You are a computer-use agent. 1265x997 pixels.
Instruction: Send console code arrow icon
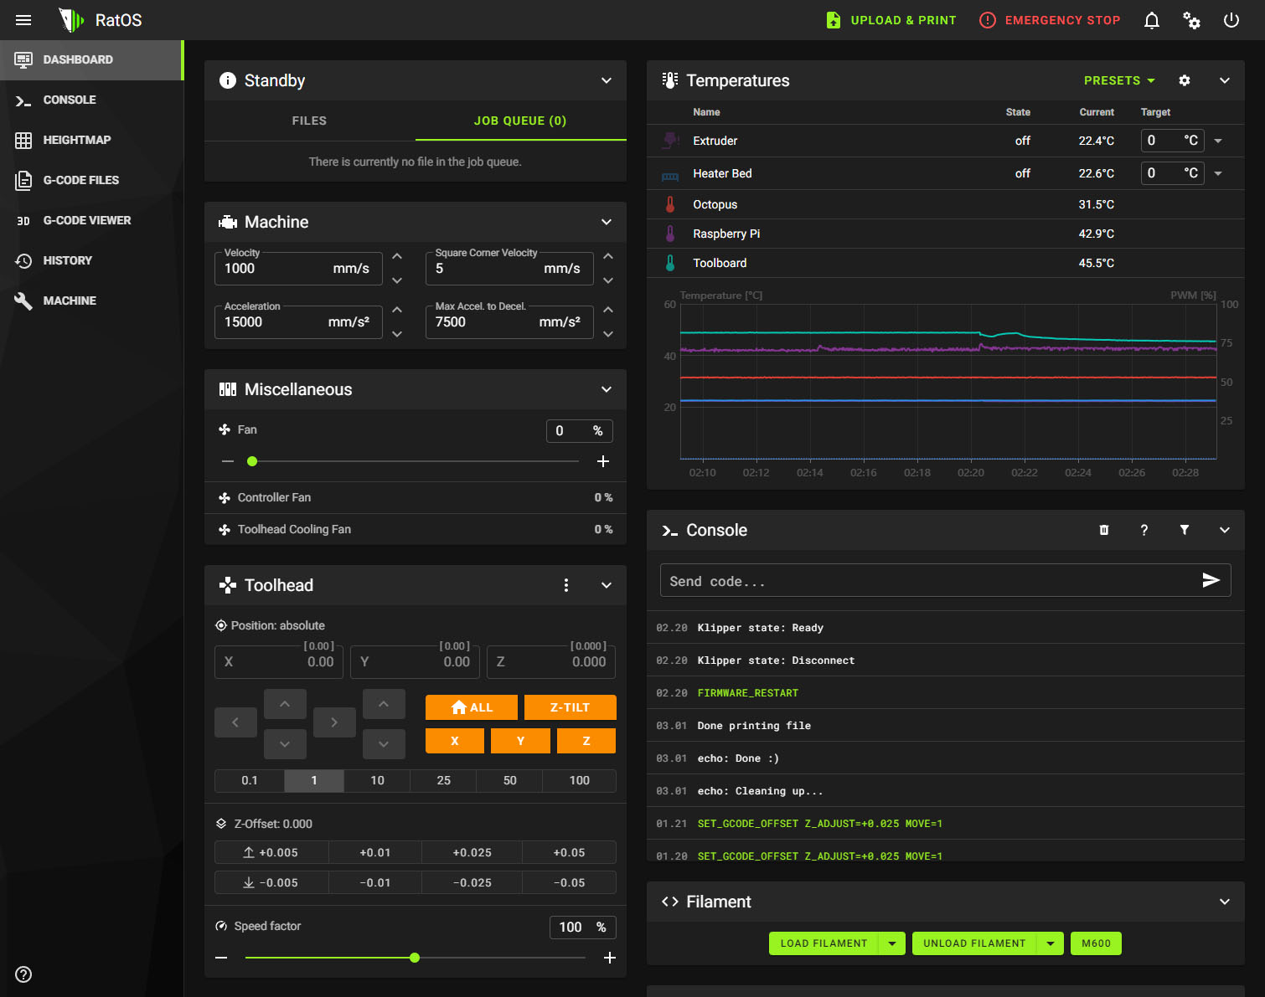pos(1211,580)
